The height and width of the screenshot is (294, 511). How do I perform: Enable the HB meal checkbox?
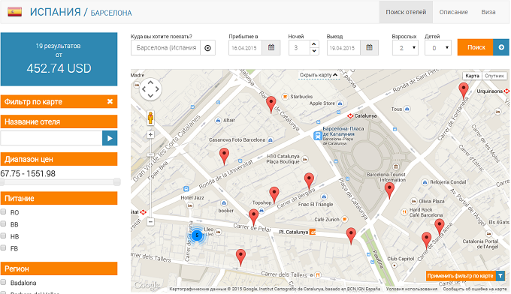click(x=3, y=235)
